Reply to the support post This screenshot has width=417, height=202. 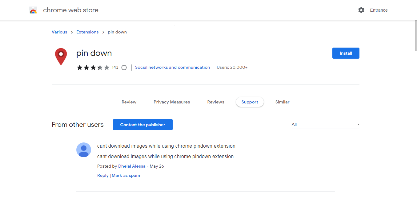pos(103,175)
